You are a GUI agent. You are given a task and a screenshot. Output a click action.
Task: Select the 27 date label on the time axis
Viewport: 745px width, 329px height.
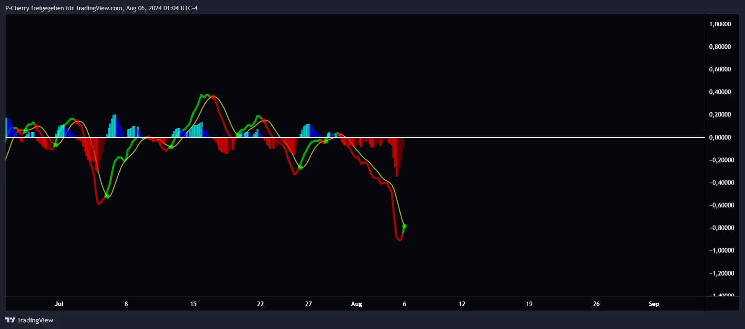308,304
